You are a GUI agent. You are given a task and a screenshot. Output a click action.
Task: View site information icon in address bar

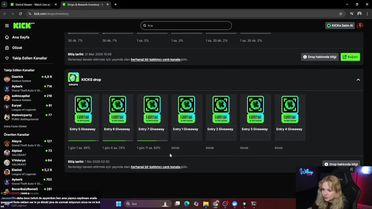[x=30, y=14]
